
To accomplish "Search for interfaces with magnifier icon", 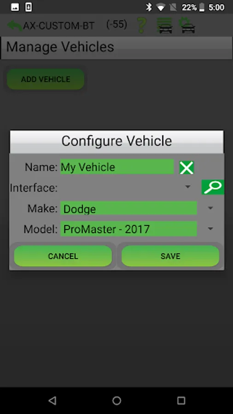I will (213, 187).
